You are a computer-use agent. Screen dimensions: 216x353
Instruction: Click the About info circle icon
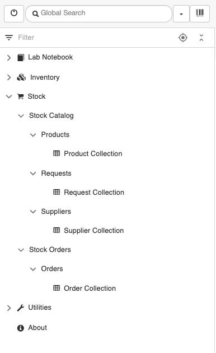[21, 328]
